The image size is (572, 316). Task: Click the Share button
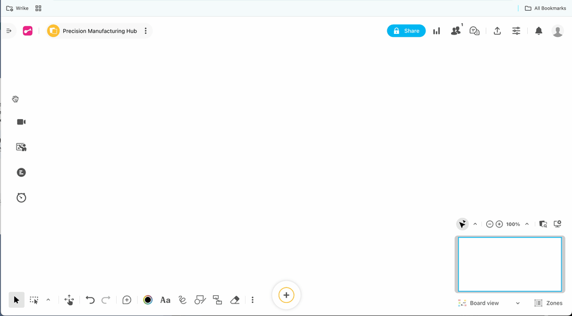(406, 31)
